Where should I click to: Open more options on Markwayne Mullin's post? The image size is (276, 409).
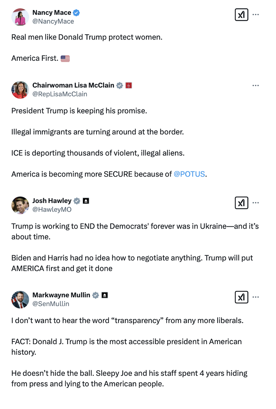(256, 297)
